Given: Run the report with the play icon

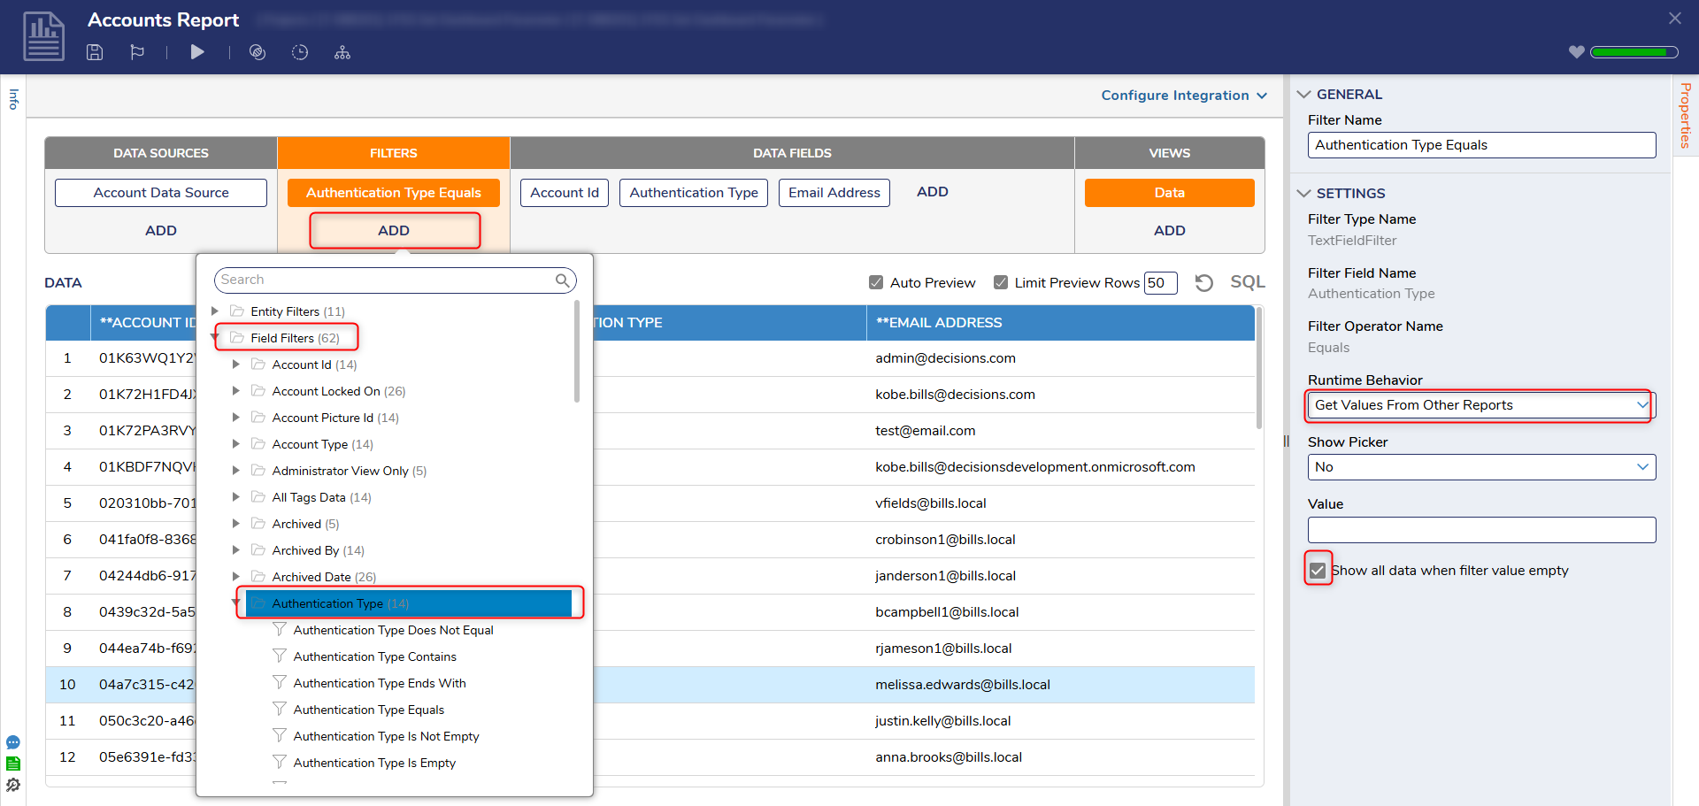Looking at the screenshot, I should pos(197,52).
